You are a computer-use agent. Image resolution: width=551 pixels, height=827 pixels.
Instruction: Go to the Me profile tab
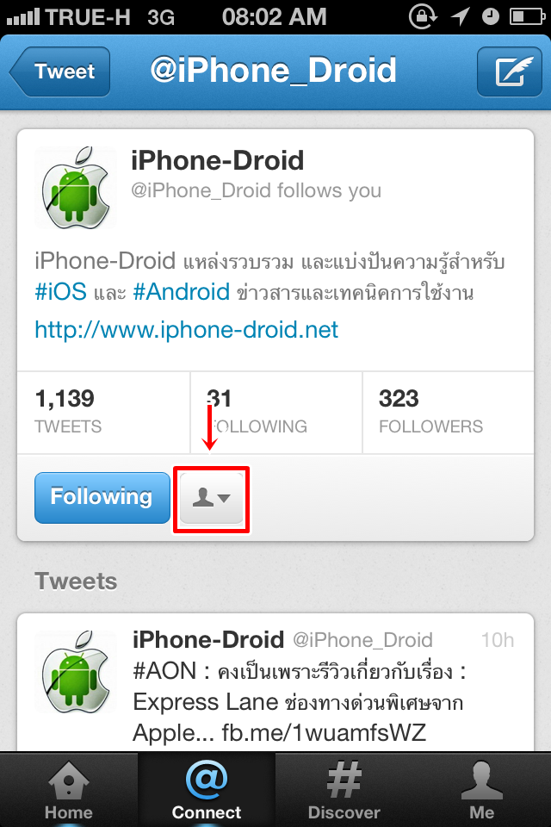(x=482, y=790)
